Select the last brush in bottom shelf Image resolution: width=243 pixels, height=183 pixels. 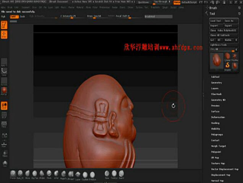(122, 175)
